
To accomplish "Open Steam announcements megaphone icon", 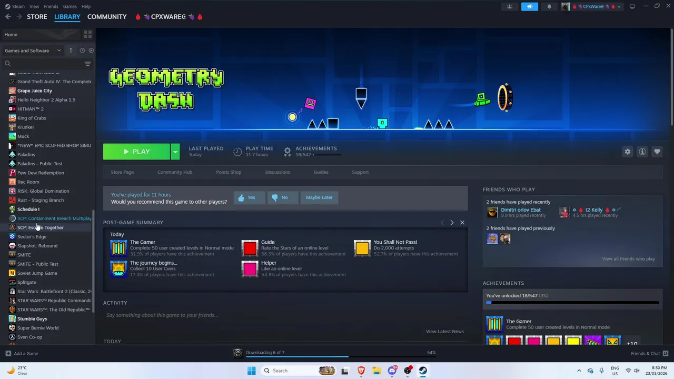I will coord(530,6).
